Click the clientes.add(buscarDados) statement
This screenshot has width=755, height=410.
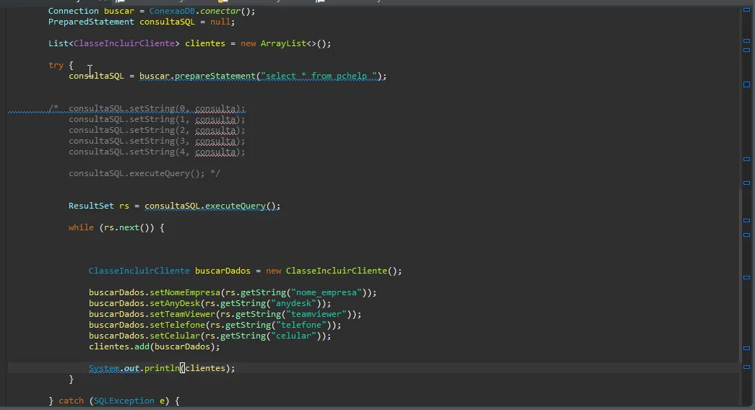tap(154, 346)
